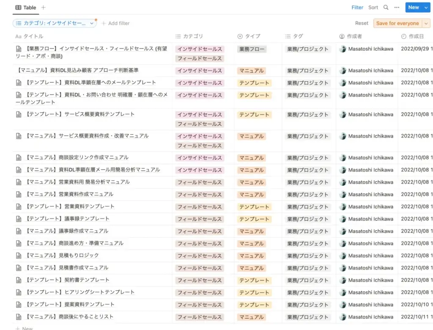
Task: Click the Table view icon
Action: pyautogui.click(x=18, y=8)
